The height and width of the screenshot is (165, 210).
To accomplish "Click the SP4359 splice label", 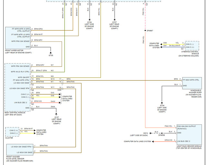I will [x=162, y=135].
